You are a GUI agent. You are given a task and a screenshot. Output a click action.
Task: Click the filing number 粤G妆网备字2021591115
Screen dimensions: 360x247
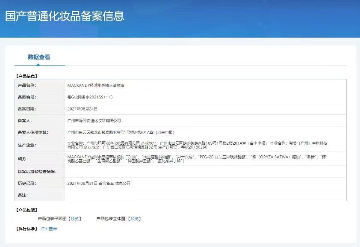[x=90, y=97]
